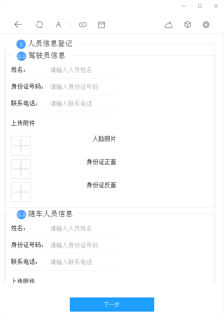Click the circular target icon
Image resolution: width=224 pixels, height=315 pixels.
coord(206,25)
